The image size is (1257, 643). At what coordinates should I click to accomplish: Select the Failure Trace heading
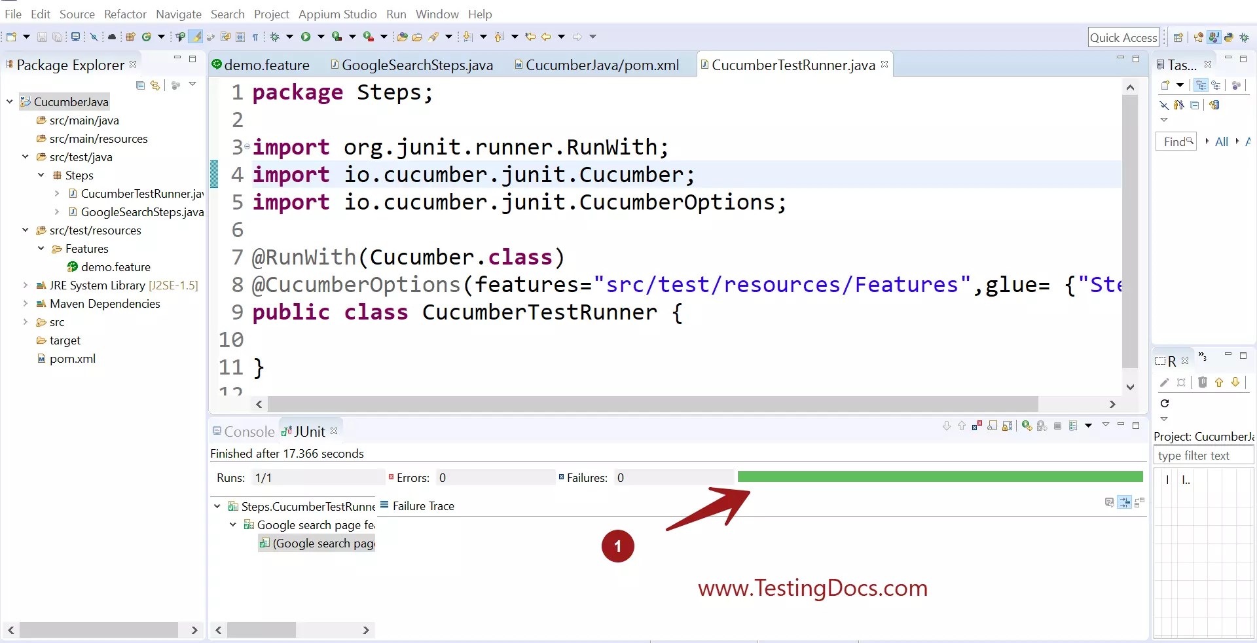click(x=423, y=505)
